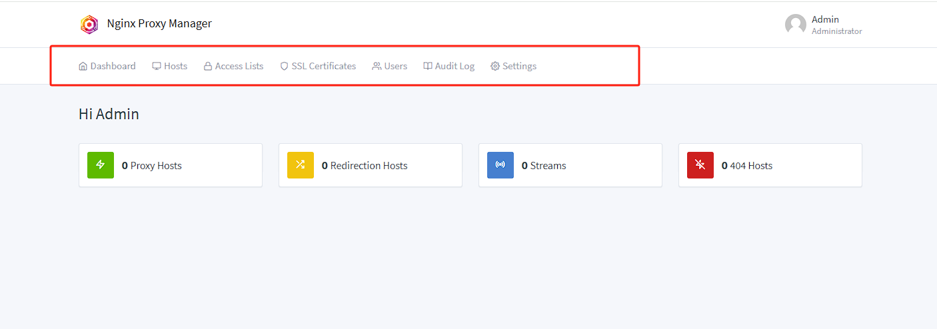Image resolution: width=937 pixels, height=329 pixels.
Task: Click the Access Lists lock icon
Action: click(x=208, y=66)
